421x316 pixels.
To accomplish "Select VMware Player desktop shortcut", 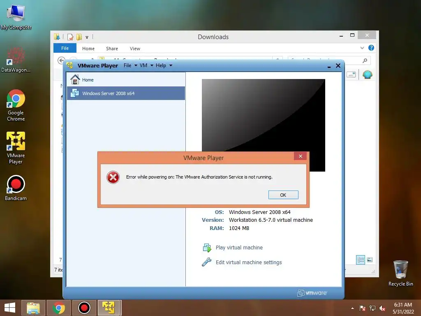I will click(16, 148).
